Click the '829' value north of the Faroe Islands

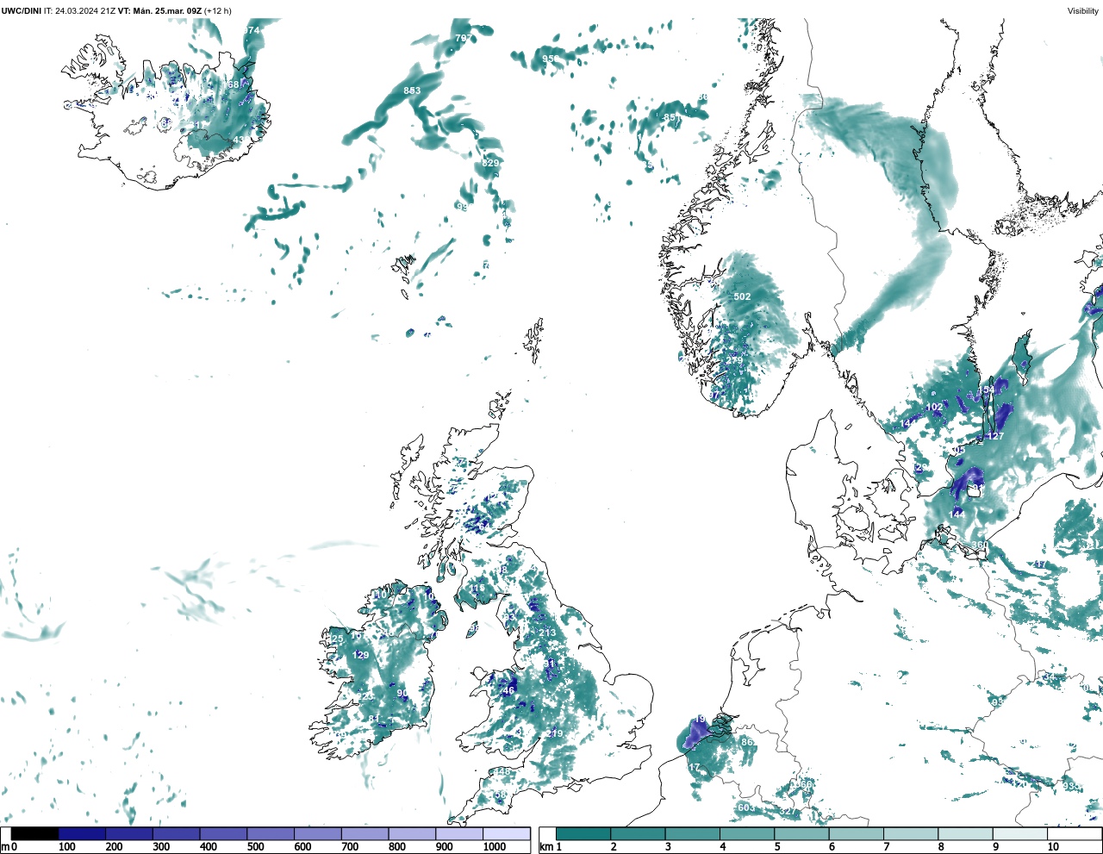(490, 163)
